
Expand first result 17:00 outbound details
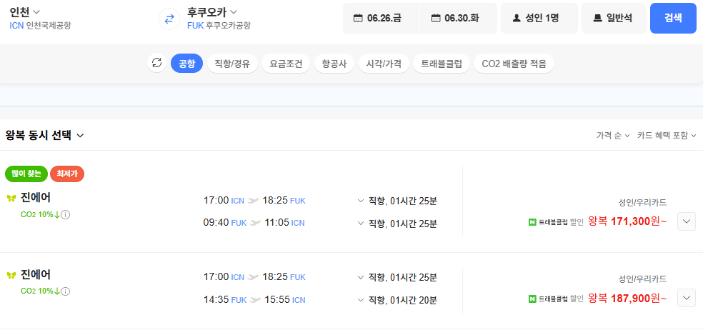click(x=361, y=201)
